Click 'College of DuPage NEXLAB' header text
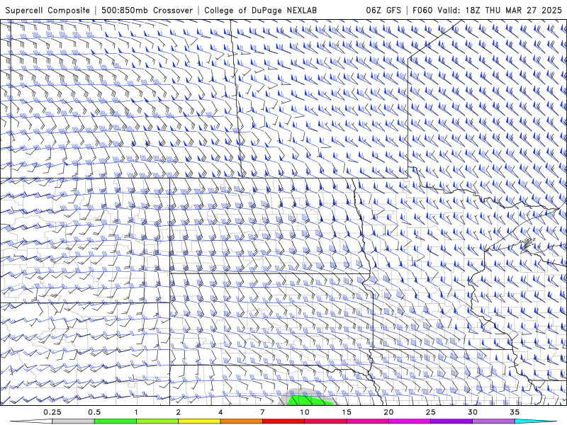 [260, 10]
